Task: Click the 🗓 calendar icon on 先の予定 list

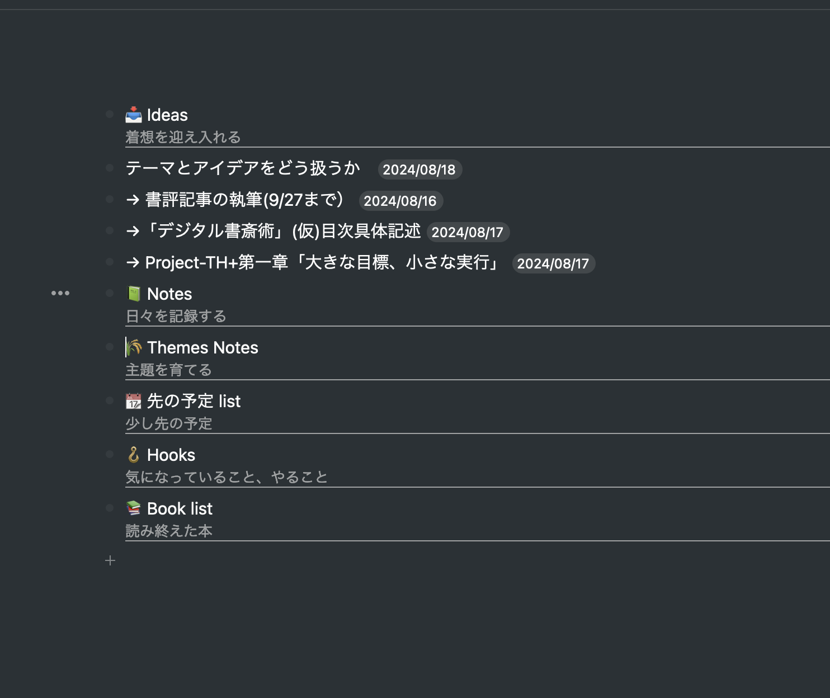Action: click(x=133, y=400)
